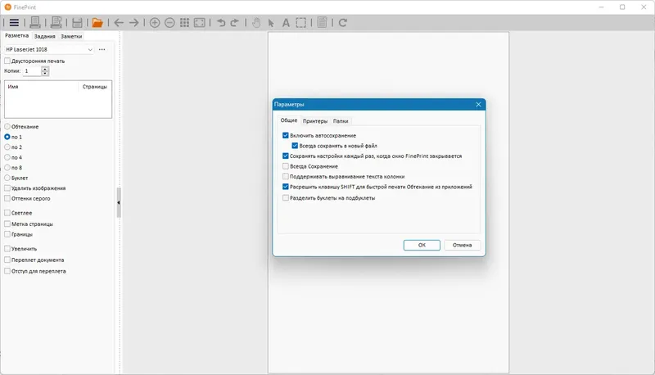Open the hamburger main menu
655x375 pixels.
(x=14, y=23)
